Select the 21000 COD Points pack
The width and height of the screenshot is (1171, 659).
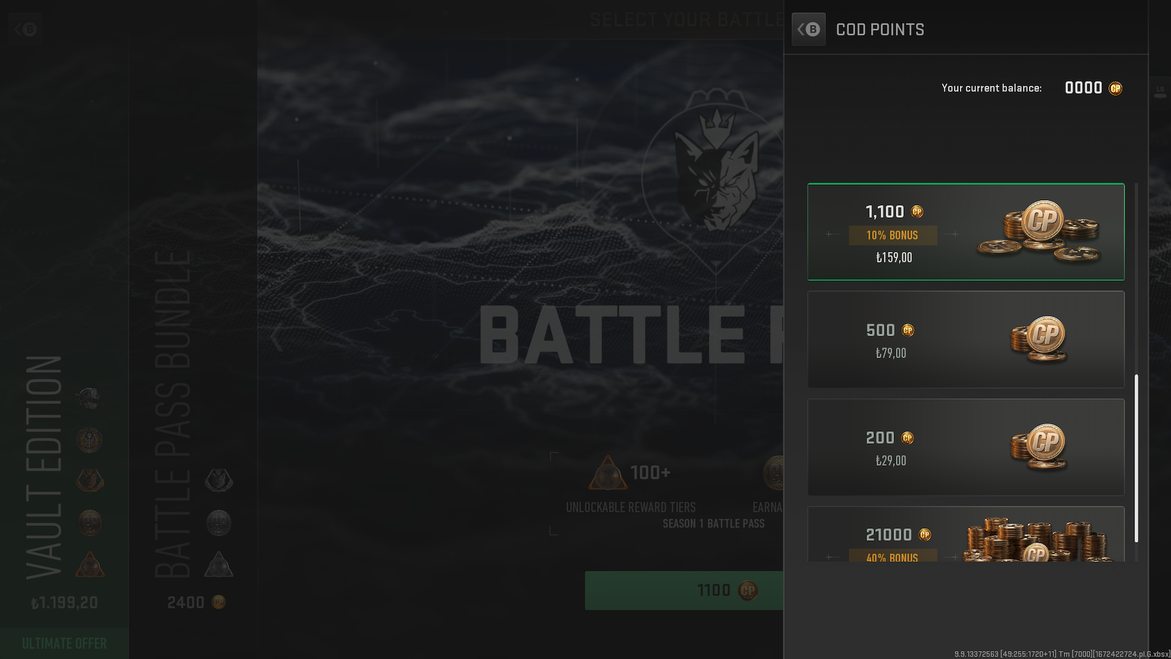click(x=965, y=534)
